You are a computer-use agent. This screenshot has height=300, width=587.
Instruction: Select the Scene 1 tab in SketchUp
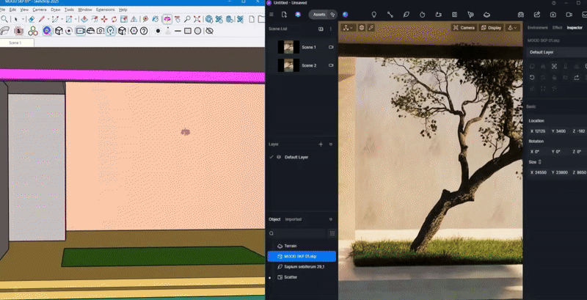15,43
